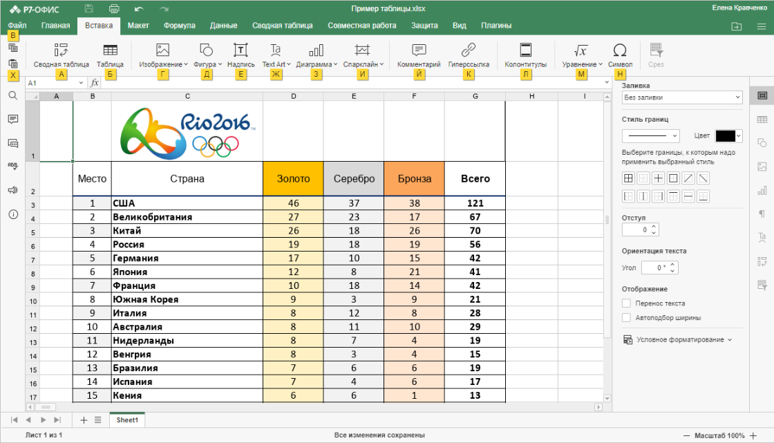
Task: Open the comments panel in the left sidebar
Action: (13, 119)
